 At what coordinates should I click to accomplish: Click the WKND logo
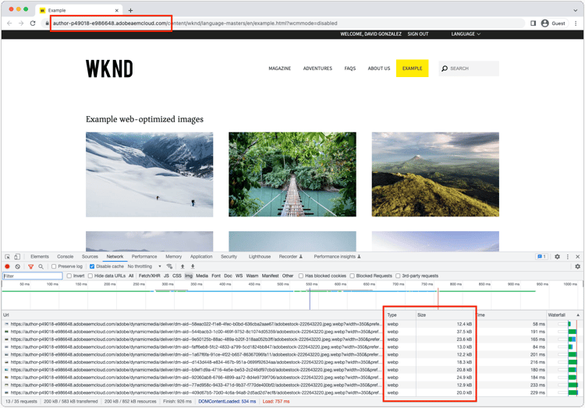click(x=109, y=69)
